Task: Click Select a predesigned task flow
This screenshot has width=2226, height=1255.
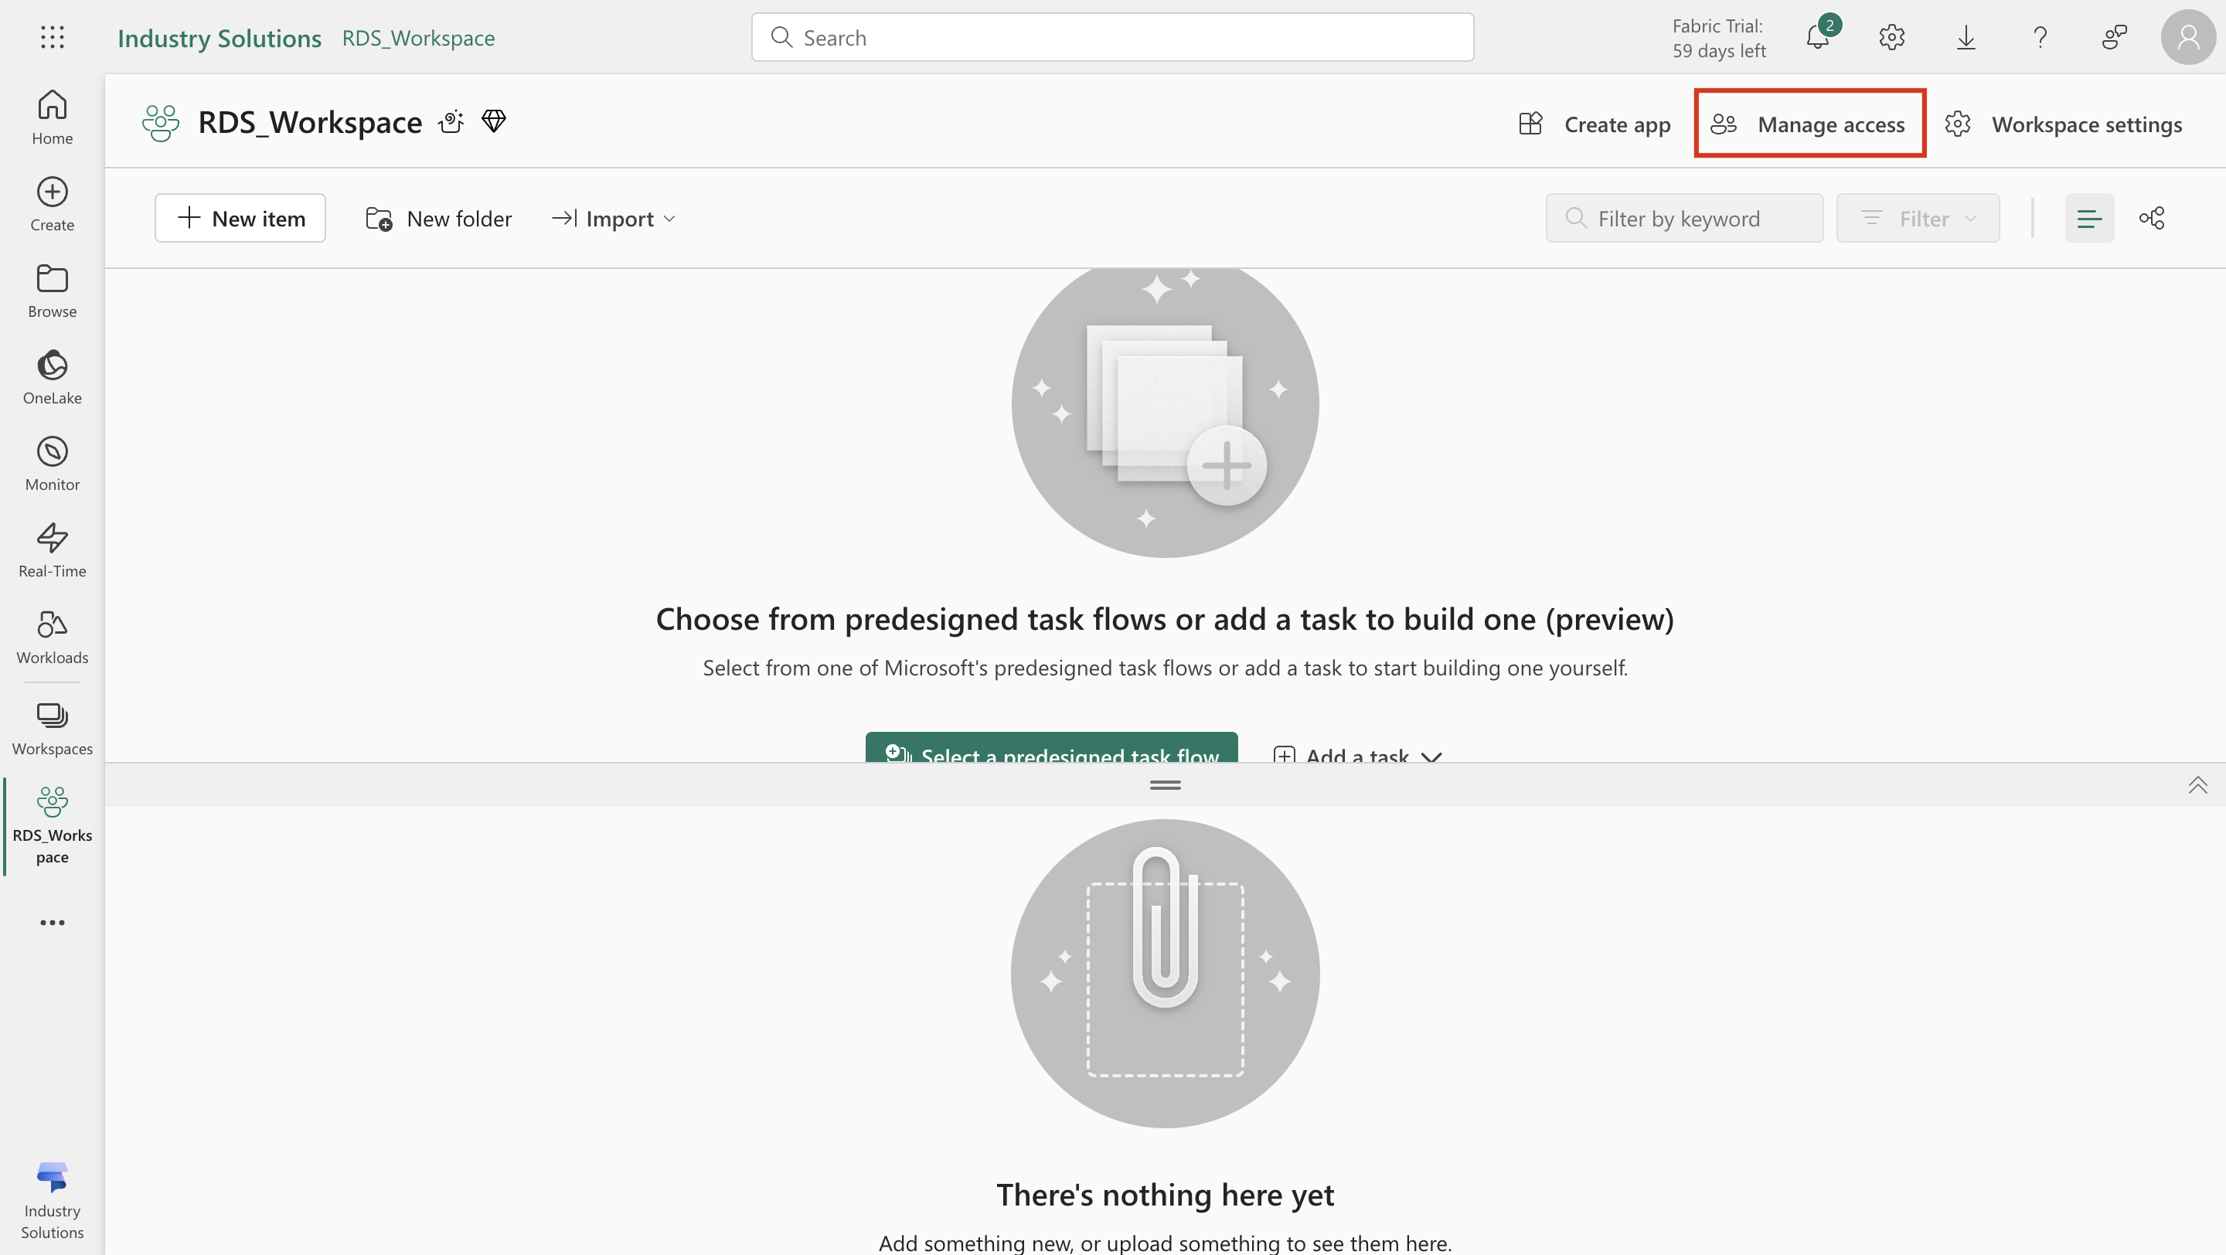Action: [x=1052, y=748]
